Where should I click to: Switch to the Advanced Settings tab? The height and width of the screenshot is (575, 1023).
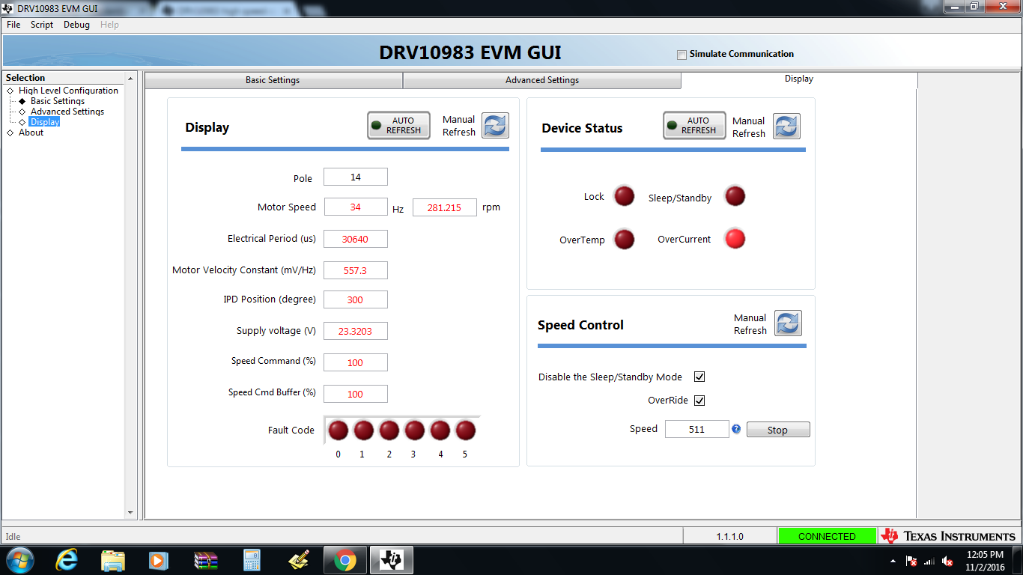click(x=542, y=80)
